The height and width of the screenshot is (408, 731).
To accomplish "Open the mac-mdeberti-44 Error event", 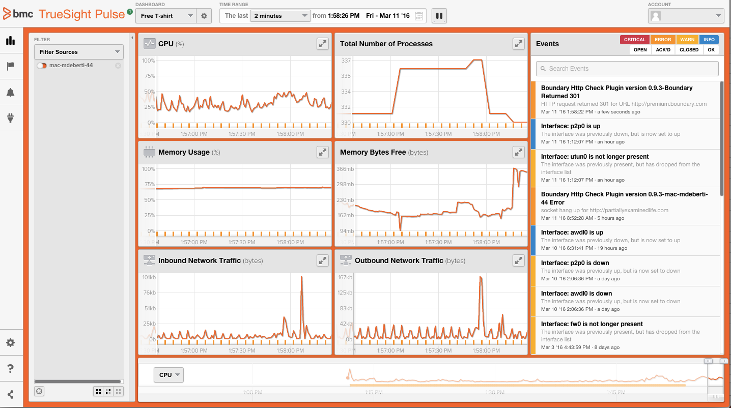I will coord(626,206).
